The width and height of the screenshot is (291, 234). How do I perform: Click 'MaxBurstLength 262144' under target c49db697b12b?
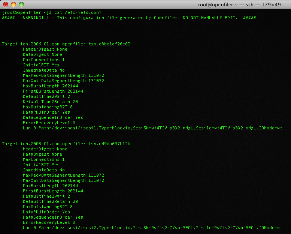(x=51, y=186)
